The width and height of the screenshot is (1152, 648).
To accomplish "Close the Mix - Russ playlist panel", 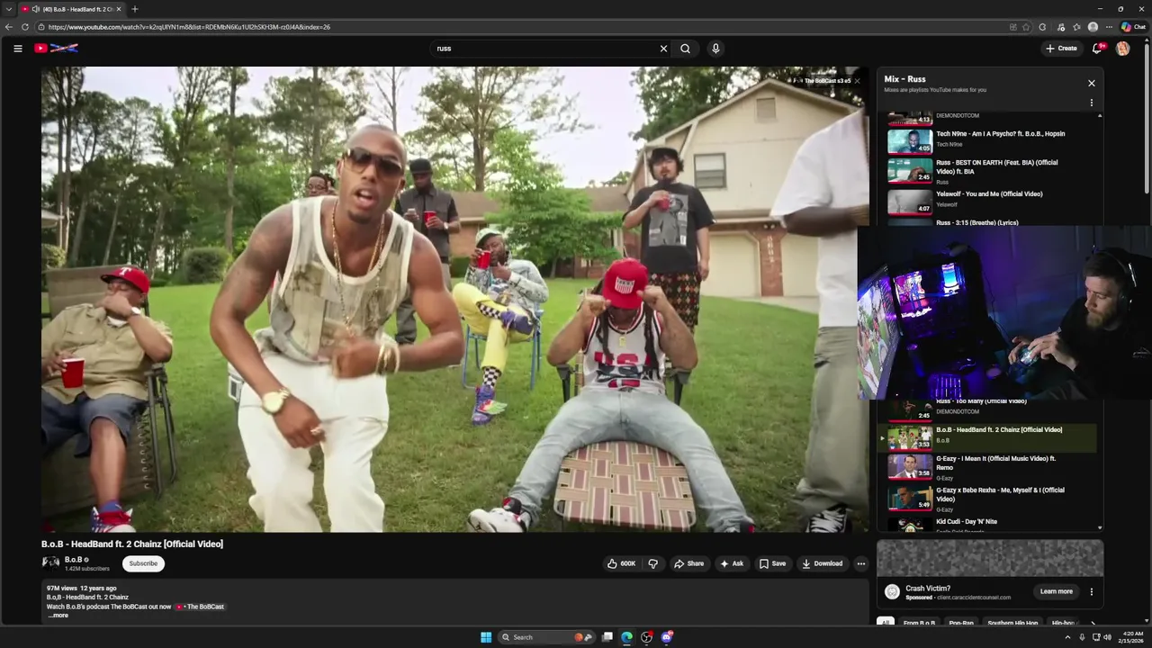I will pos(1092,84).
